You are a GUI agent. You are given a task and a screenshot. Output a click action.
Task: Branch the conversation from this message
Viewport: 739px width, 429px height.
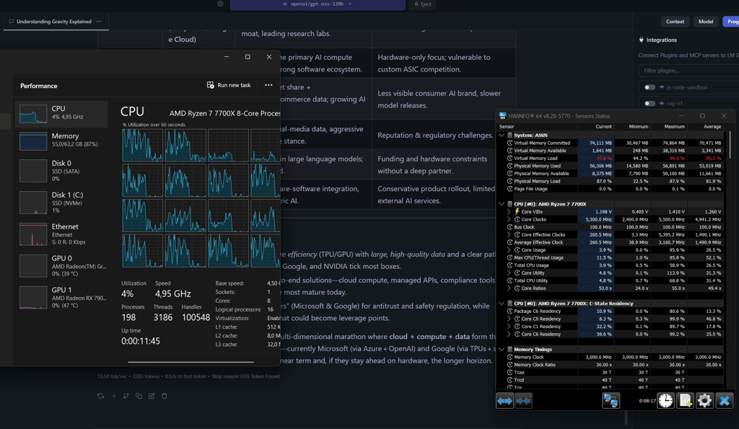pos(126,396)
